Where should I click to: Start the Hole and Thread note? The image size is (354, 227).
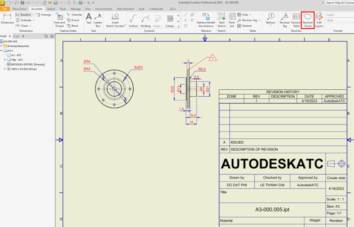click(x=59, y=20)
